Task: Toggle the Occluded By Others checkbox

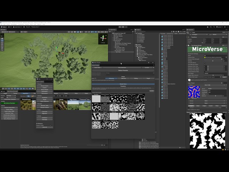Action: 205,64
